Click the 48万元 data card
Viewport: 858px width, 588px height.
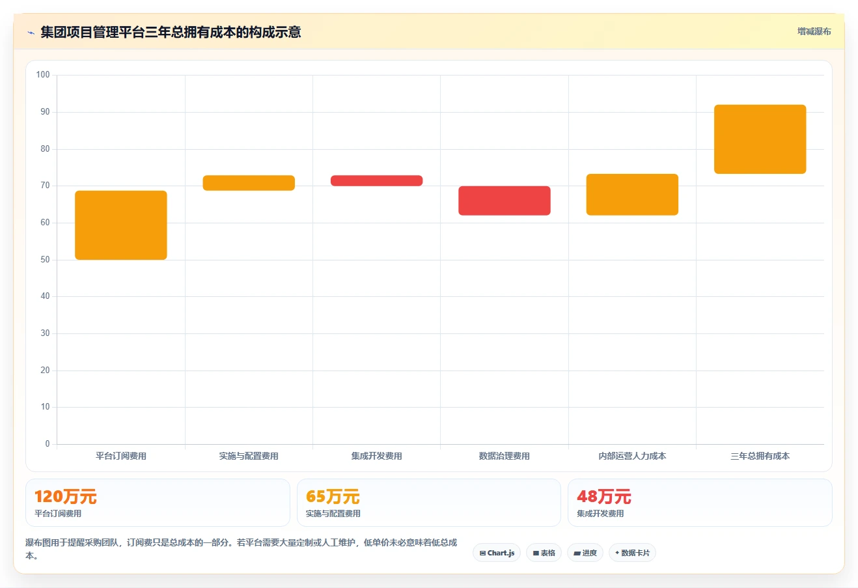(700, 503)
